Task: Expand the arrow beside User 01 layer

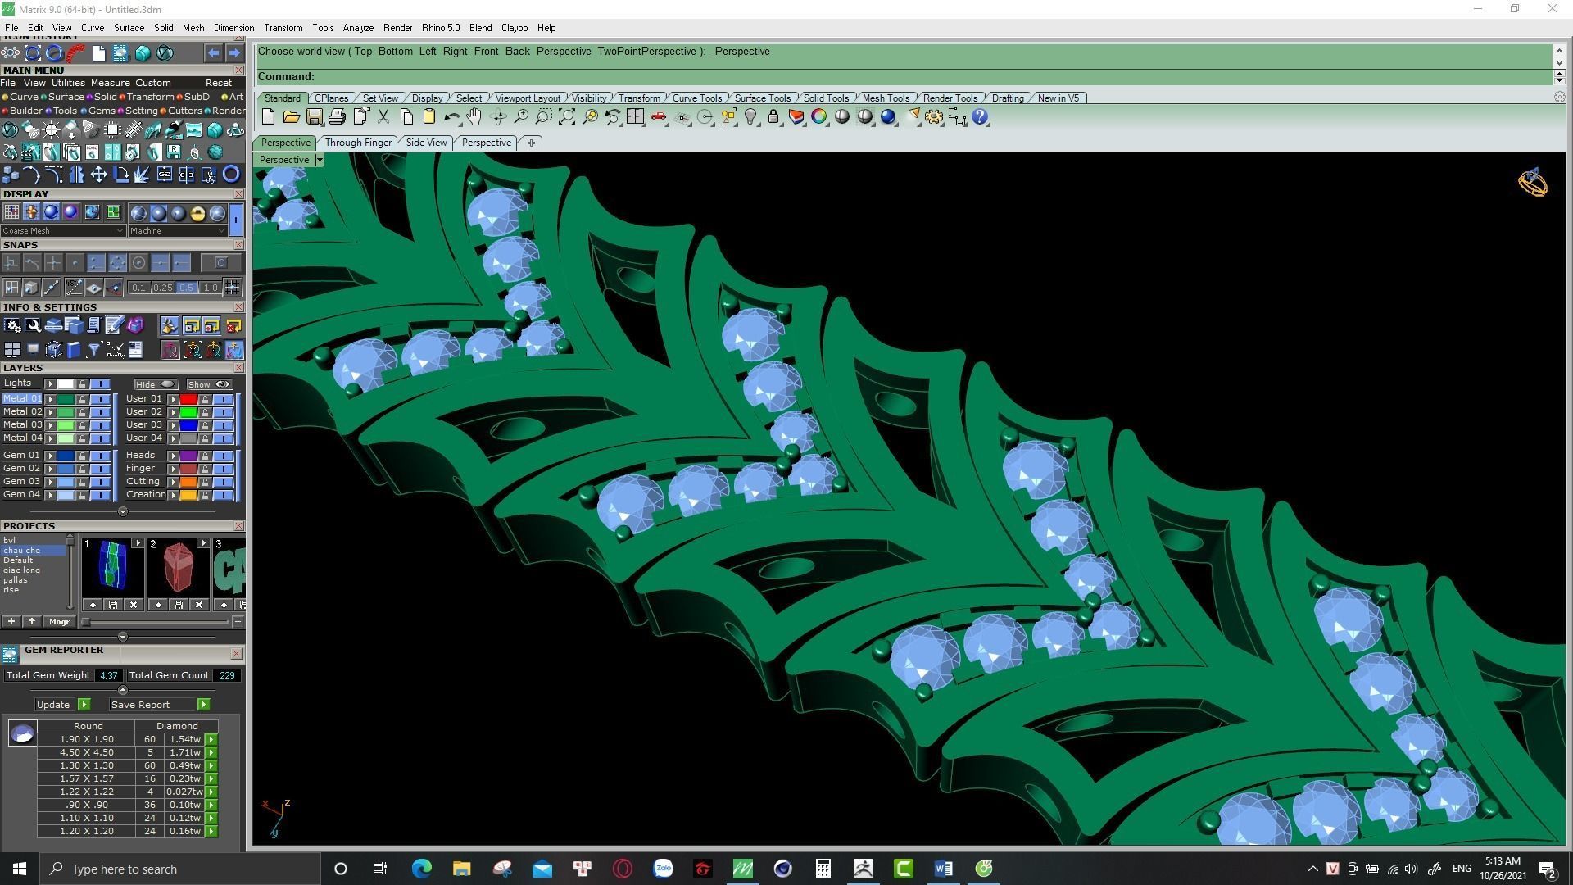Action: coord(173,399)
